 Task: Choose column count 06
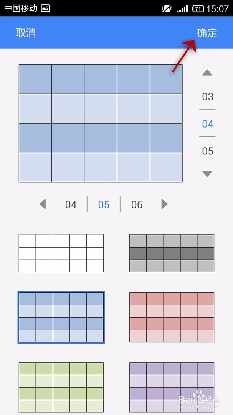click(x=137, y=204)
